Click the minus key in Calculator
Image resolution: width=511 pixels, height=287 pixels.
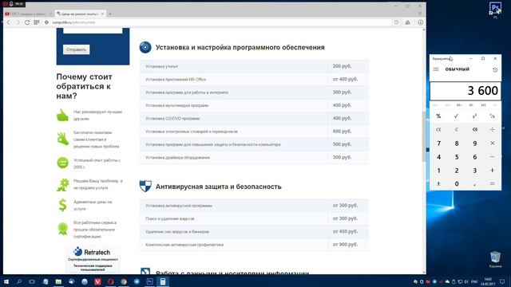coord(492,157)
